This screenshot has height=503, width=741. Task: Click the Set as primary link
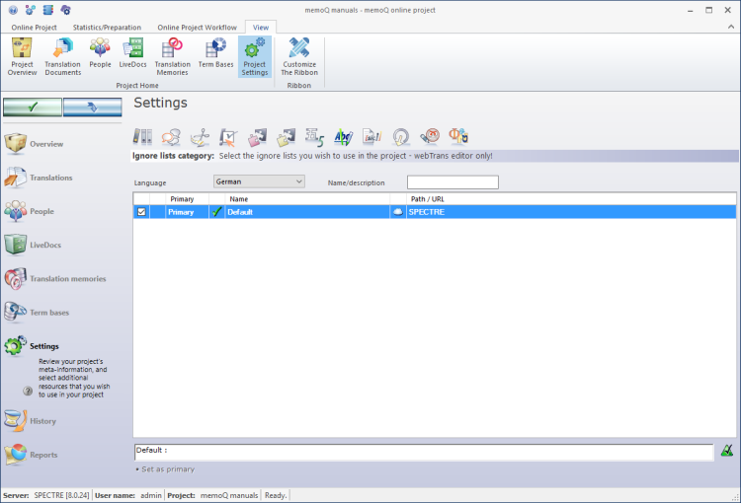[167, 469]
